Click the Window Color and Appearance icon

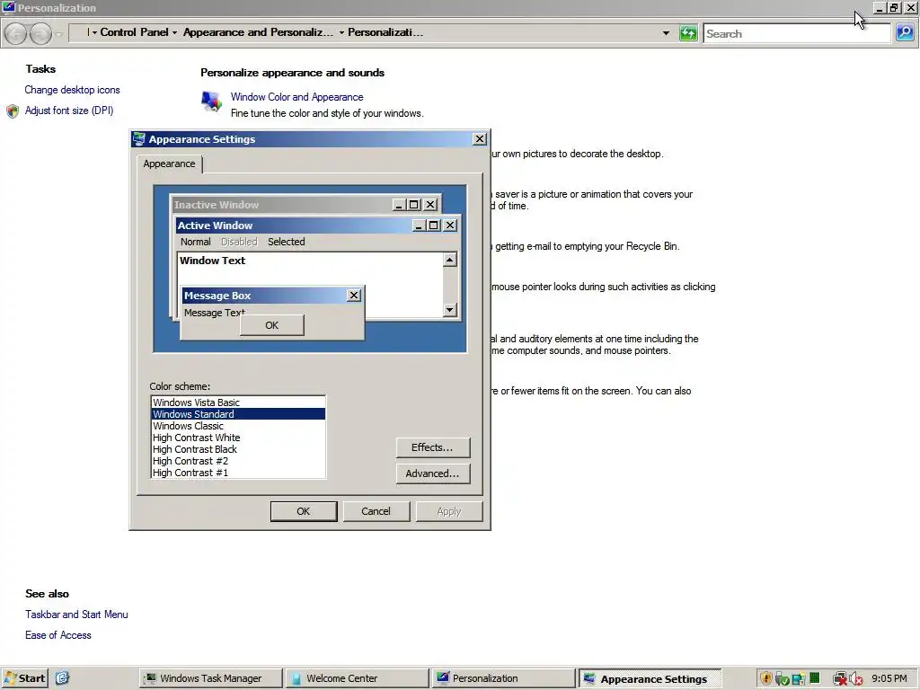pos(211,102)
